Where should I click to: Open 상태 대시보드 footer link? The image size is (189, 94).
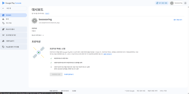point(65,91)
